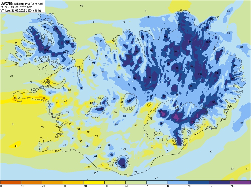Click the humidity value 37
This screenshot has width=251, height=188.
44,99
